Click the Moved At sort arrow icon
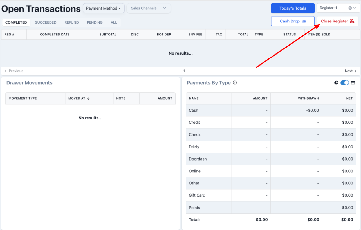The width and height of the screenshot is (361, 230). (x=88, y=98)
